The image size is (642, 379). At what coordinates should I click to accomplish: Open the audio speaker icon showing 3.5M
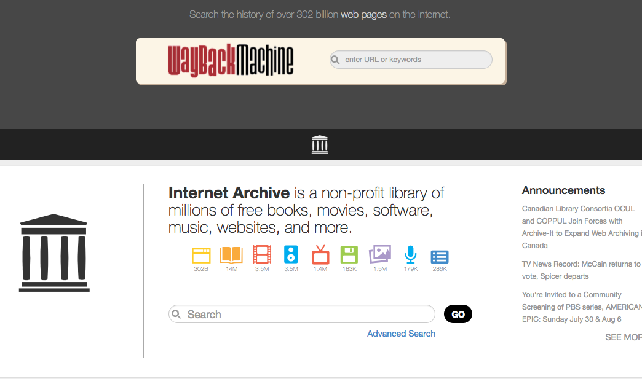pyautogui.click(x=291, y=254)
